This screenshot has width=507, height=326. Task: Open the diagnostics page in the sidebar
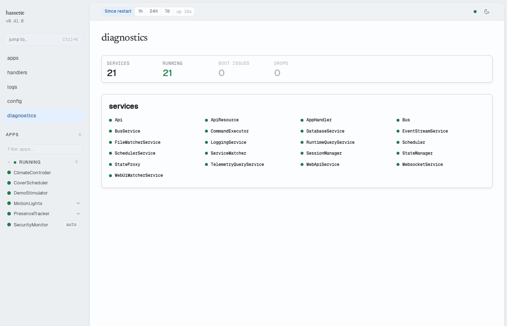[43, 116]
